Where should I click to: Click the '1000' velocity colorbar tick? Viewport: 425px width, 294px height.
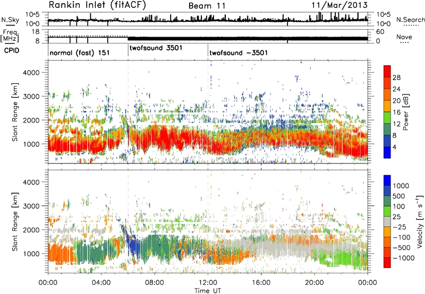pos(401,186)
